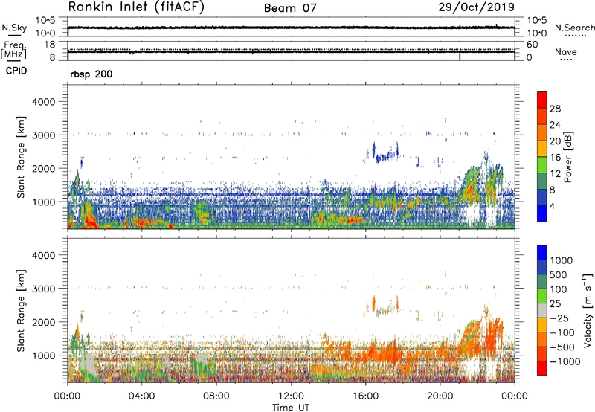Click the "Time UT" axis title
Viewport: 595px width, 412px height.
(x=291, y=408)
